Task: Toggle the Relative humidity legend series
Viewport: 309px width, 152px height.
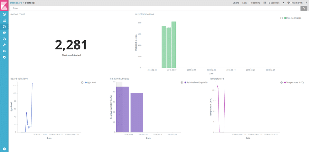Action: (x=197, y=82)
